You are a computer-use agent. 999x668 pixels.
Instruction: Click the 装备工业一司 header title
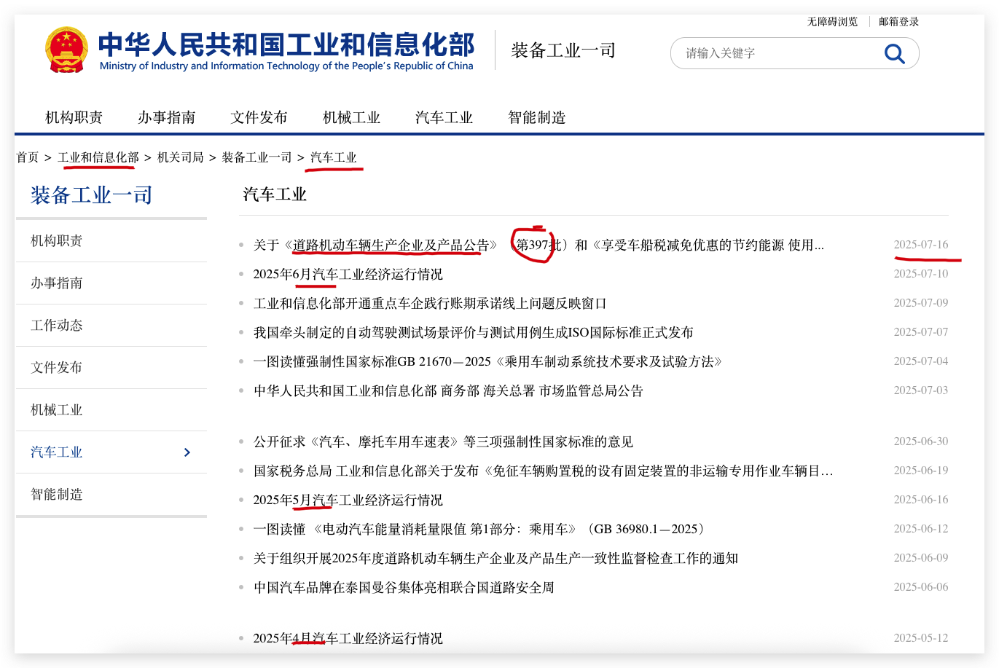coord(563,50)
